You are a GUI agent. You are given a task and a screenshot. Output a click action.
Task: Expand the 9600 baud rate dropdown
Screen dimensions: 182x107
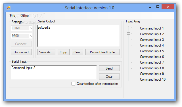(31, 36)
